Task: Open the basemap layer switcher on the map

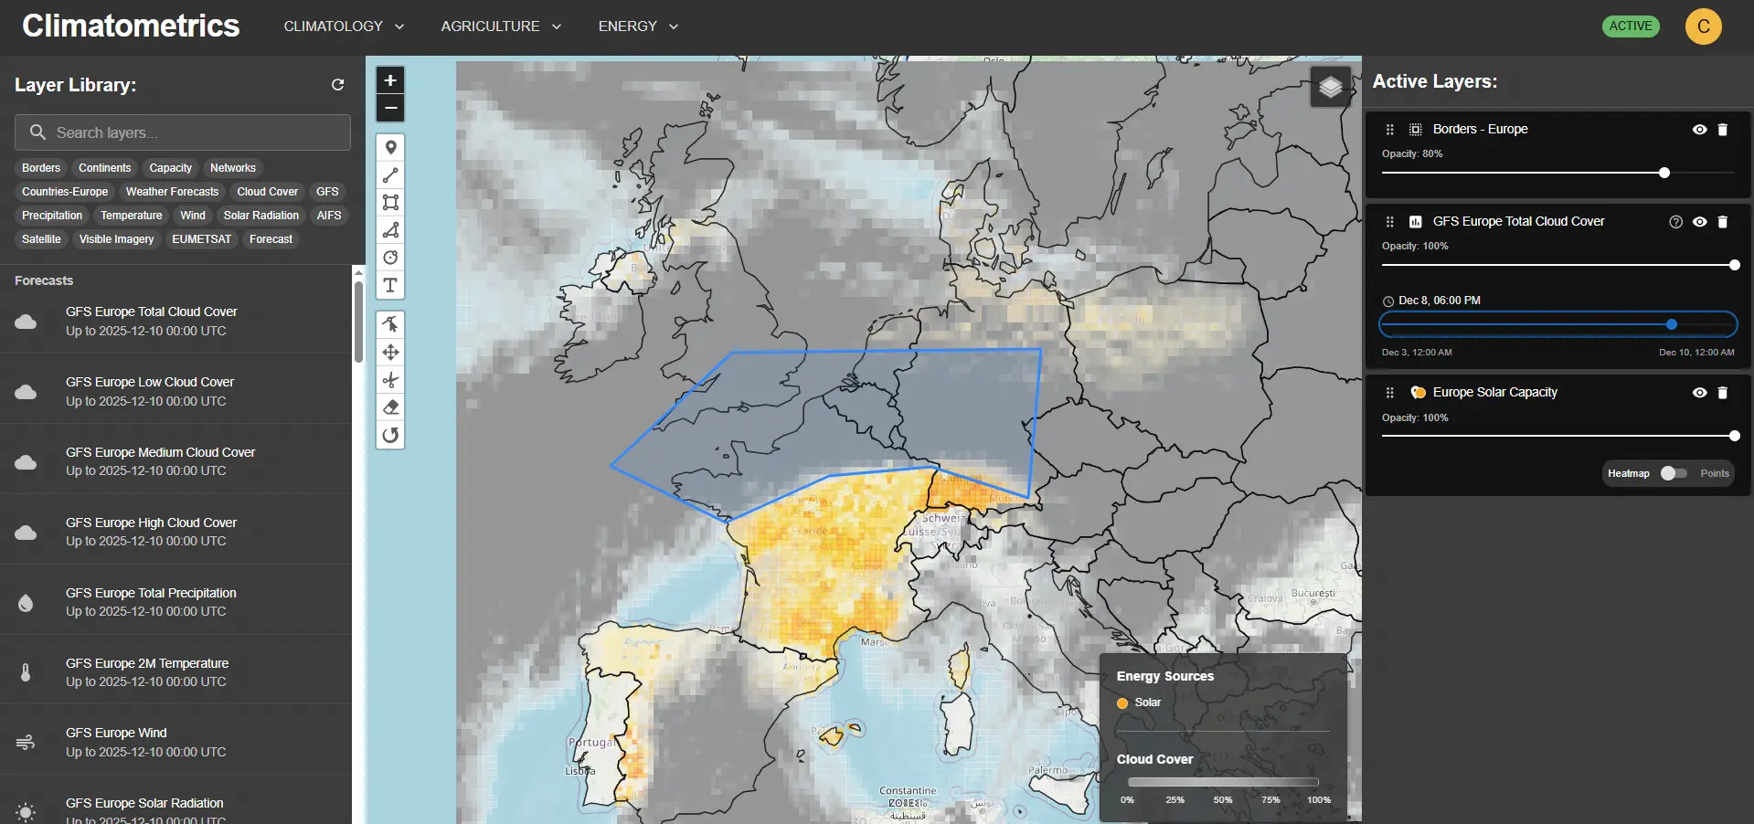Action: pyautogui.click(x=1331, y=87)
